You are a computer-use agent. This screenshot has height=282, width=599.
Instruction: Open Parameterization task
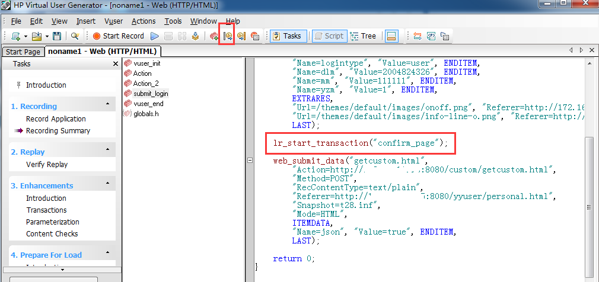pos(53,222)
